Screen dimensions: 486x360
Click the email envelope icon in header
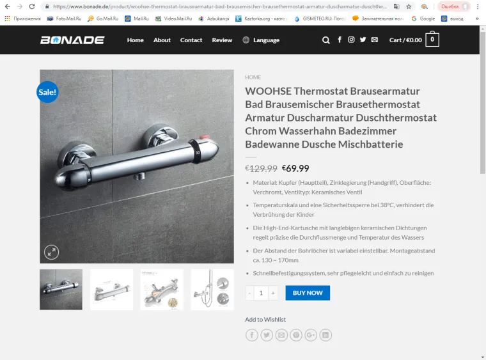pyautogui.click(x=375, y=40)
